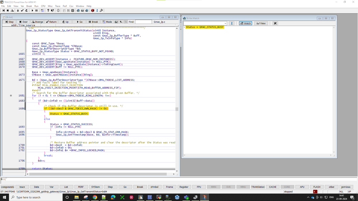
Task: Click the first glasses watch icon in main toolbar
Action: 78,10
